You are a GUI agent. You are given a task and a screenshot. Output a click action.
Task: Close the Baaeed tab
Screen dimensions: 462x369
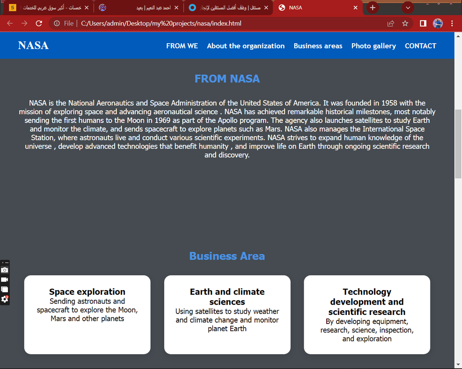(x=176, y=8)
